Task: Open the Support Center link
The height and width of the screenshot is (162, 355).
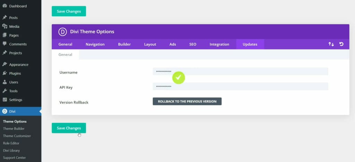Action: click(14, 158)
